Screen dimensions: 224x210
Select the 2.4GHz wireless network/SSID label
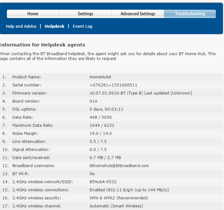pos(43,182)
